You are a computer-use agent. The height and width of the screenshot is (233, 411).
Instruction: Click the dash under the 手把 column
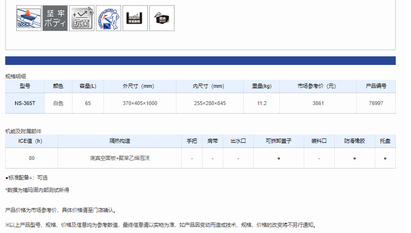(192, 159)
